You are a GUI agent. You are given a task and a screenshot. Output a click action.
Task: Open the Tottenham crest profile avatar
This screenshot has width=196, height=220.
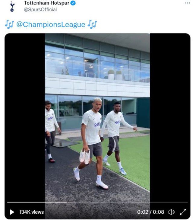pyautogui.click(x=12, y=6)
